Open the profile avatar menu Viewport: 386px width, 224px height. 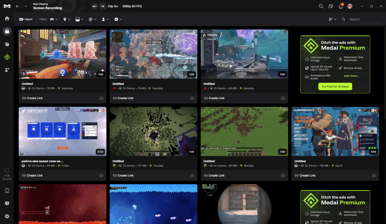350,6
